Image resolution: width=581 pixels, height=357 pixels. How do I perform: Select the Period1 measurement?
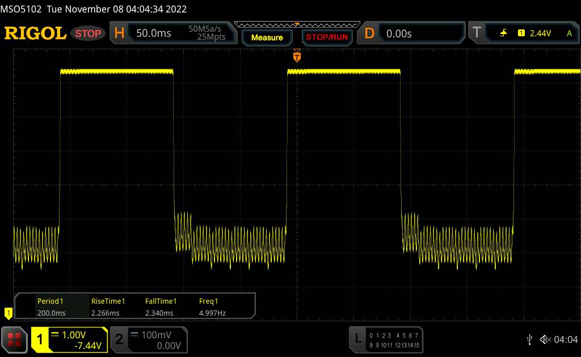click(50, 301)
